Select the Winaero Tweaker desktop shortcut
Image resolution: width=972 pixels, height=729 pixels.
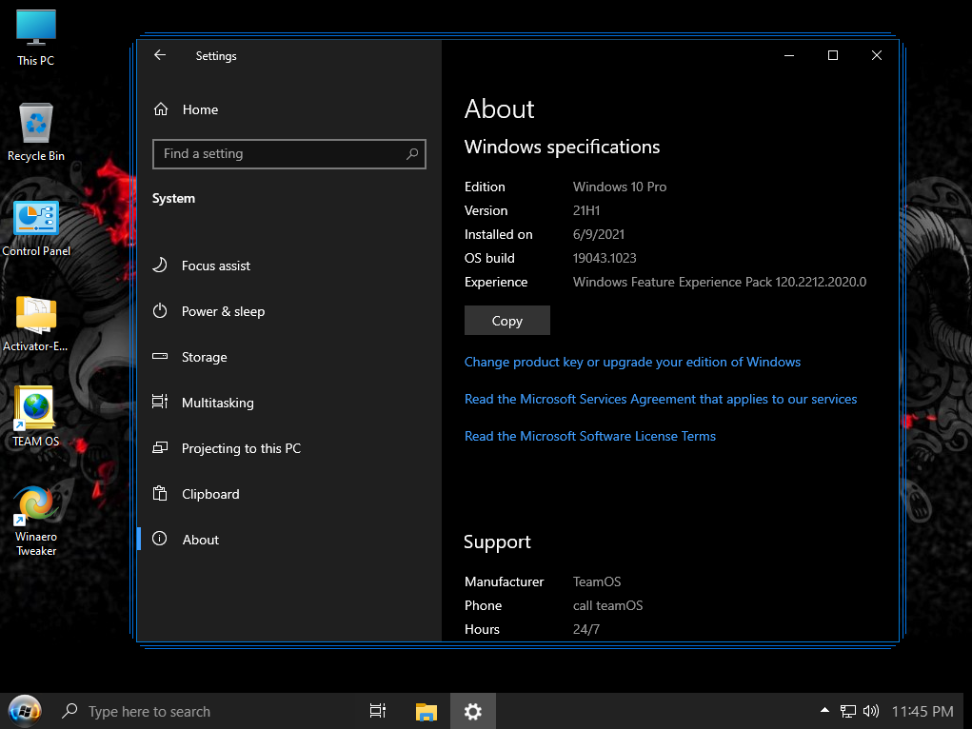point(36,522)
